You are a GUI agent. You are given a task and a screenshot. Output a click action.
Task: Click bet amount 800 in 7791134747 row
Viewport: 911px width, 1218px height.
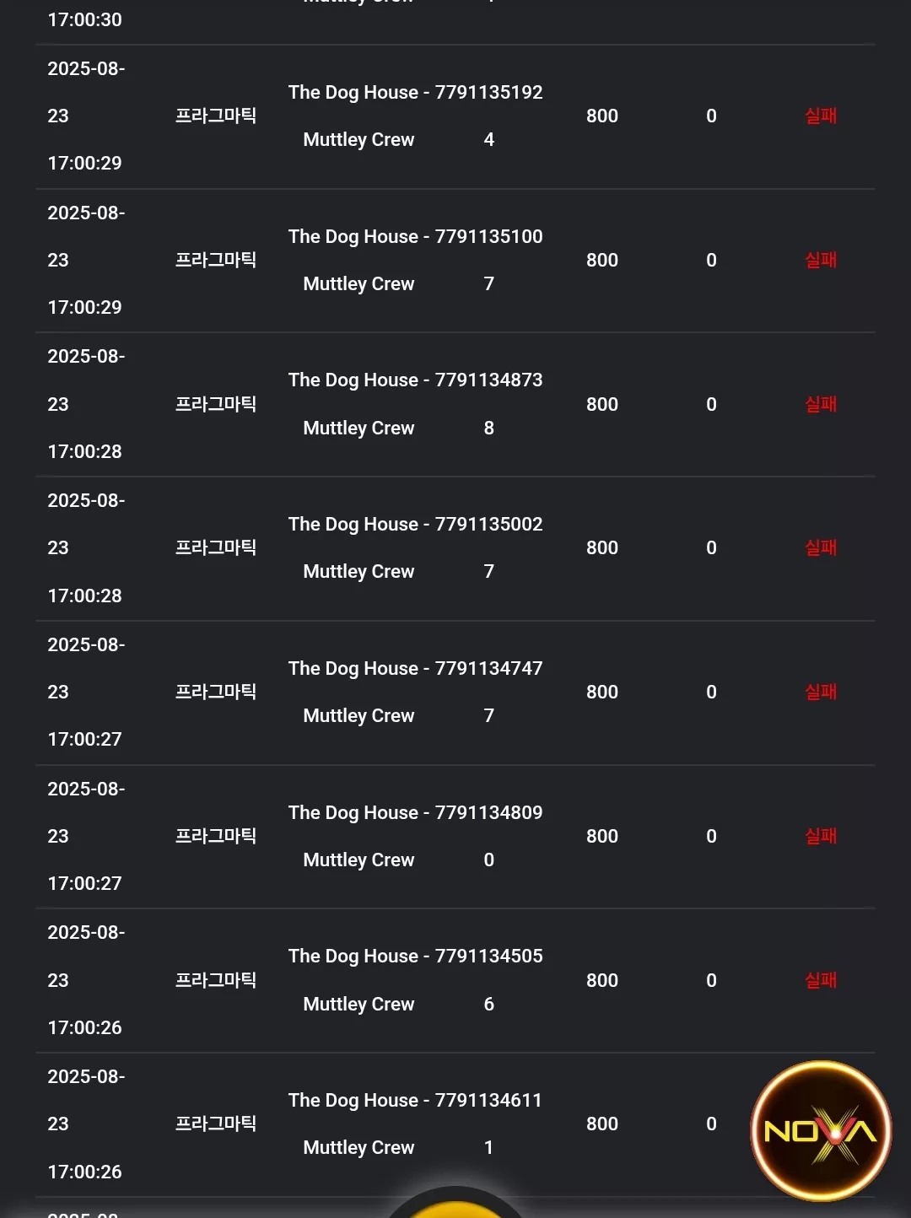click(x=602, y=692)
